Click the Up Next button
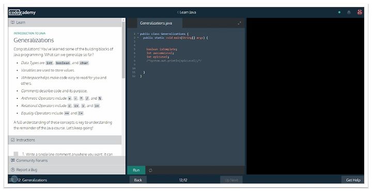372x191 pixels. [x=231, y=180]
